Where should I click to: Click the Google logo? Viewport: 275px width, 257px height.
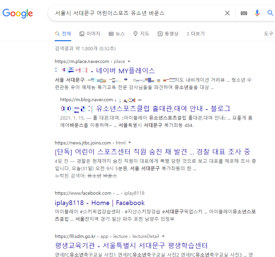pos(17,13)
